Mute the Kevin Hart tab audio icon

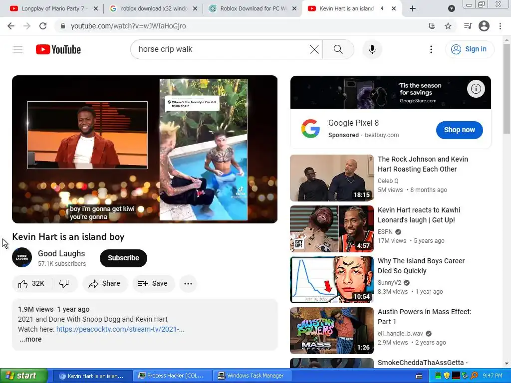pos(383,8)
